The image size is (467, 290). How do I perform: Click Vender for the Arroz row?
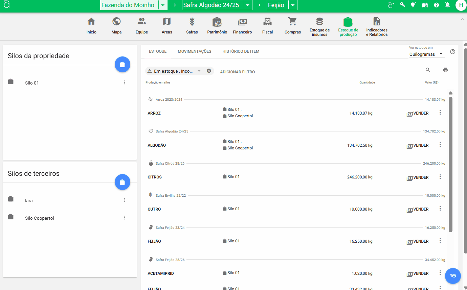click(418, 114)
